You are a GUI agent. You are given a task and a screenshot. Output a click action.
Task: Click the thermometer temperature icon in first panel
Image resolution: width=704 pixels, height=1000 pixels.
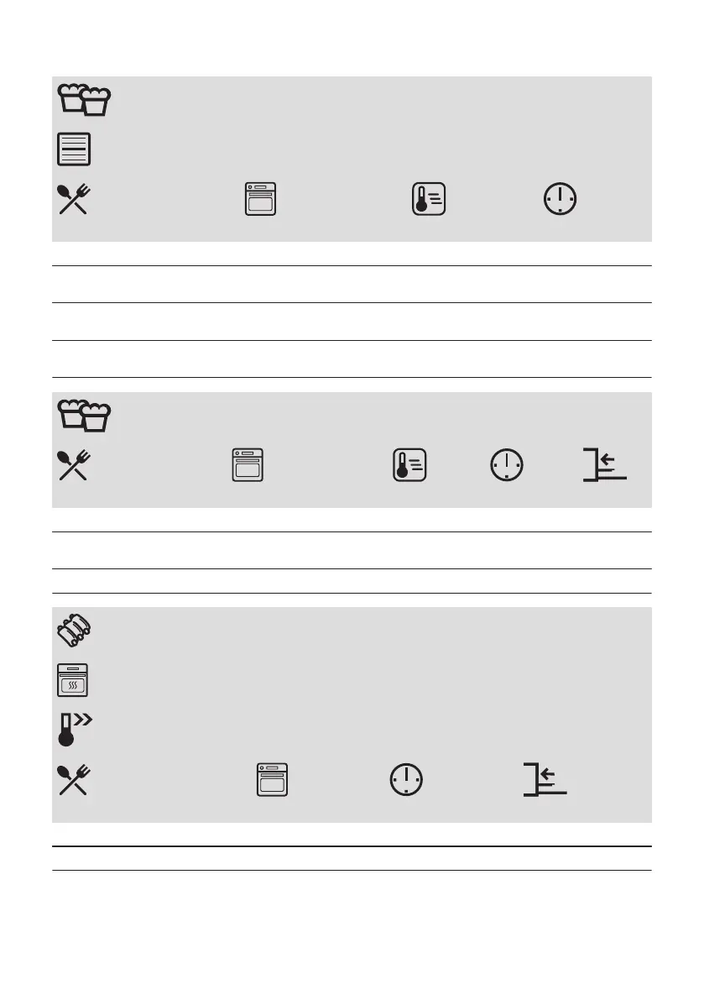point(429,199)
